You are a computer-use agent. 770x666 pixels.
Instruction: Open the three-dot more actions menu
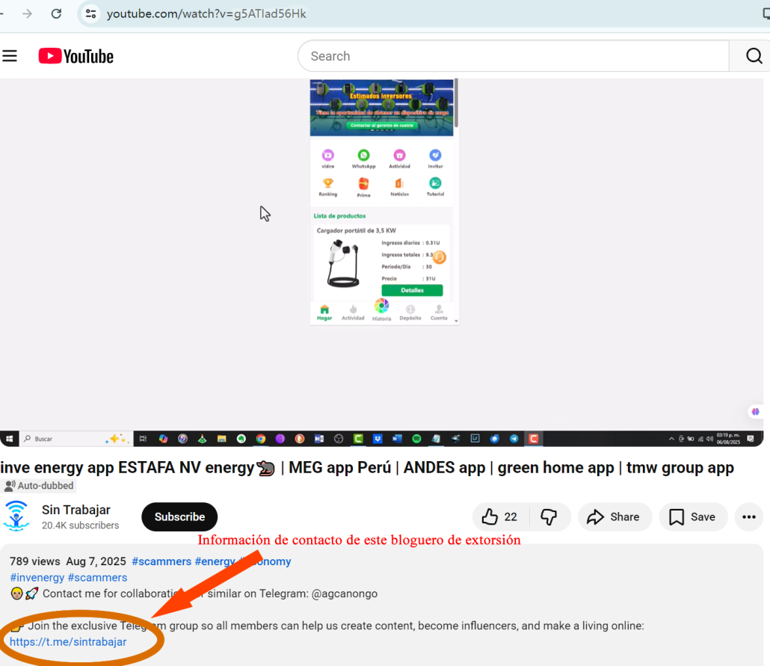tap(748, 517)
